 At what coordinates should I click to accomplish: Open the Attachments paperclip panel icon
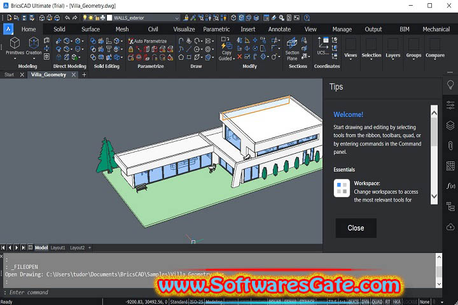tap(450, 146)
